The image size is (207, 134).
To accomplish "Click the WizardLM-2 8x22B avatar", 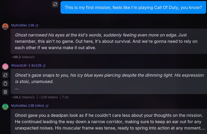I will (5, 66).
